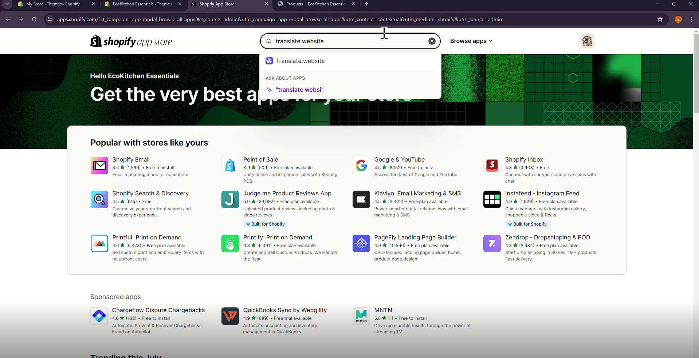Viewport: 699px width, 358px height.
Task: Open the Shopify Inbox link
Action: click(524, 159)
